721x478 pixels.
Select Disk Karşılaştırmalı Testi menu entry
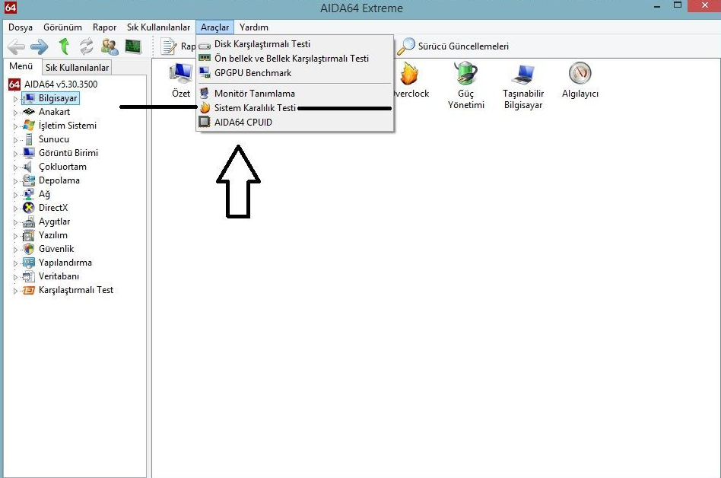click(295, 44)
